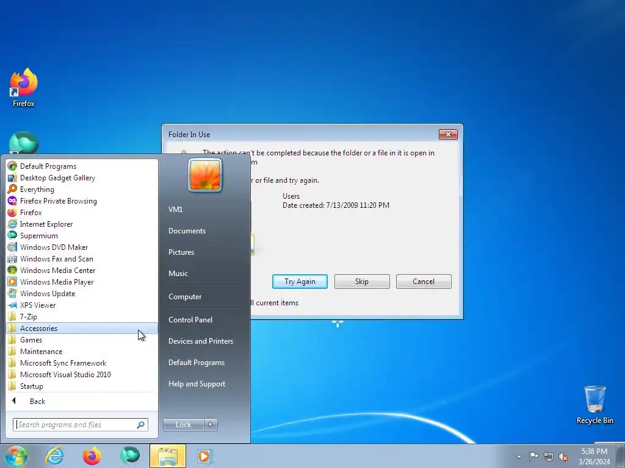Screen dimensions: 625x468
Task: Click the Lock button
Action: (x=183, y=425)
